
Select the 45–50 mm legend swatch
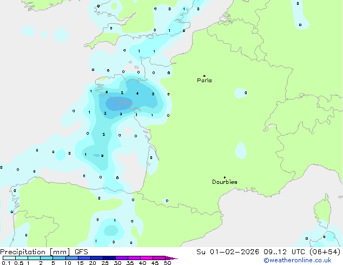click(159, 258)
